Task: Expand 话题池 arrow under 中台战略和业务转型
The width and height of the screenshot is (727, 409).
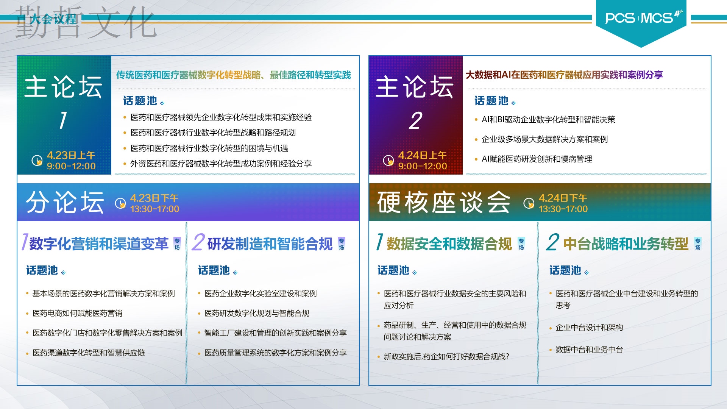Action: coord(587,272)
